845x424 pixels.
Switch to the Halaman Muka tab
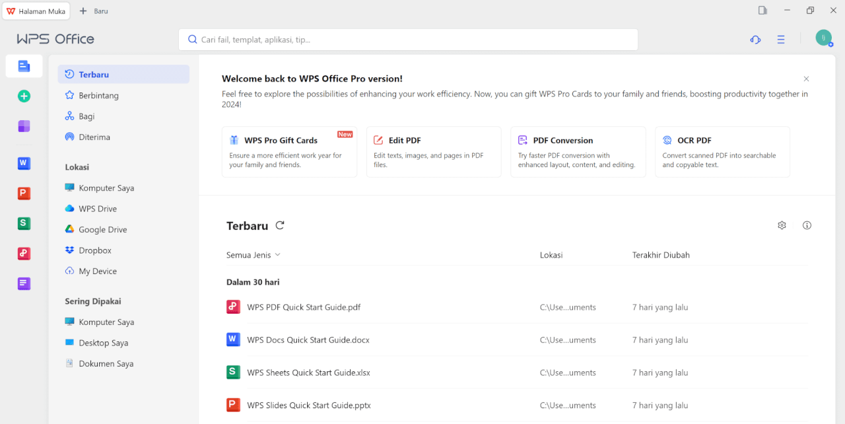[x=36, y=11]
